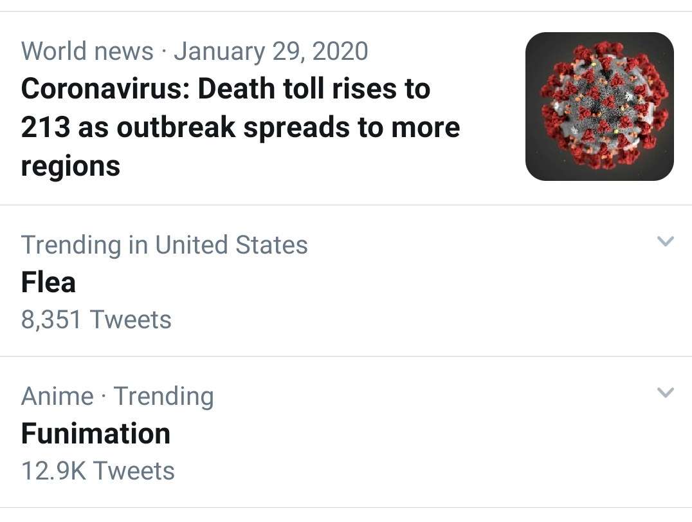
Task: Tap 'United States' in trend label
Action: [x=232, y=245]
